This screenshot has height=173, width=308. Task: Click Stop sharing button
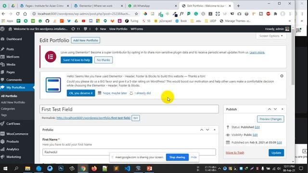[x=177, y=157]
